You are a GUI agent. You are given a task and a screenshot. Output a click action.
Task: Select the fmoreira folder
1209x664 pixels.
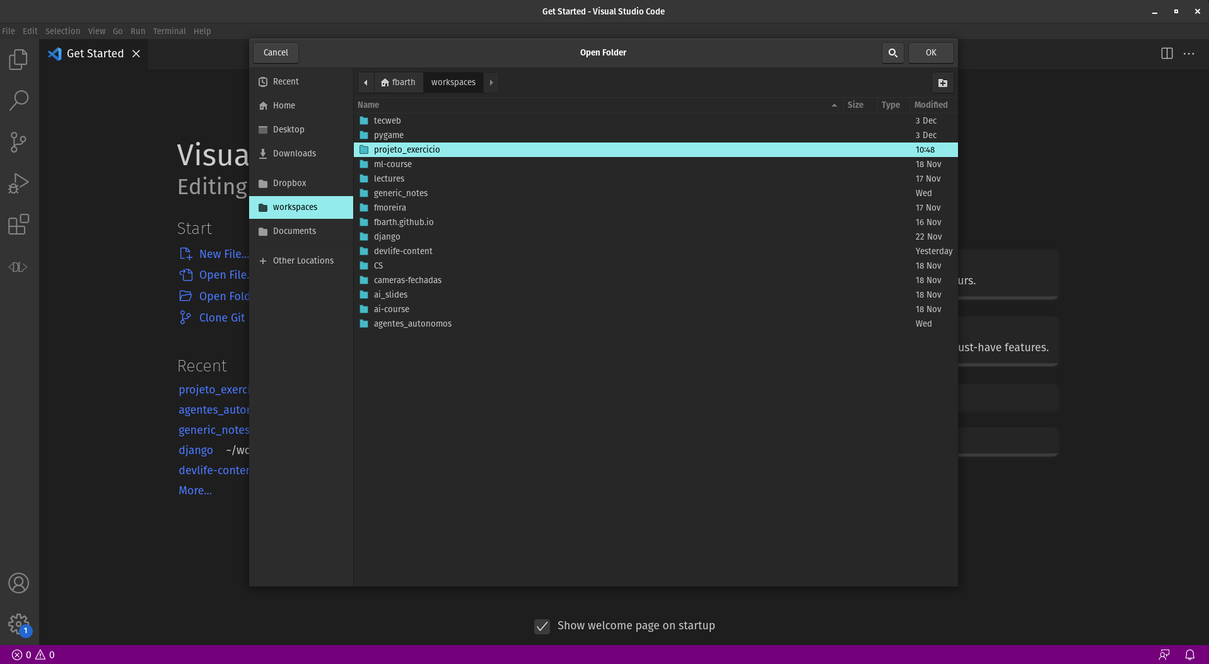click(x=656, y=208)
